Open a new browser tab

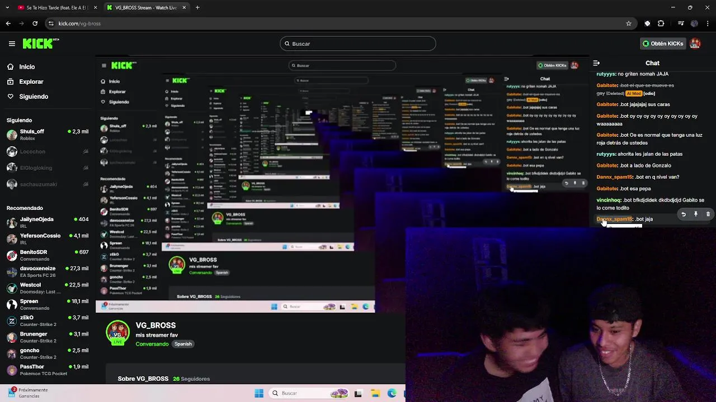point(197,8)
